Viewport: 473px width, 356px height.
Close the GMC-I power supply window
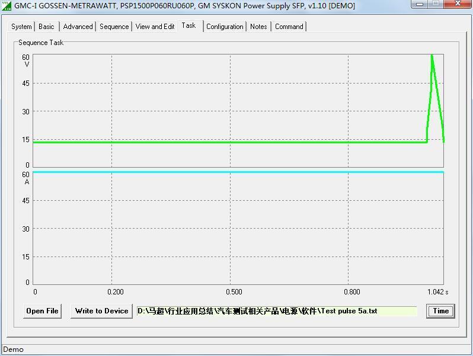pos(456,5)
